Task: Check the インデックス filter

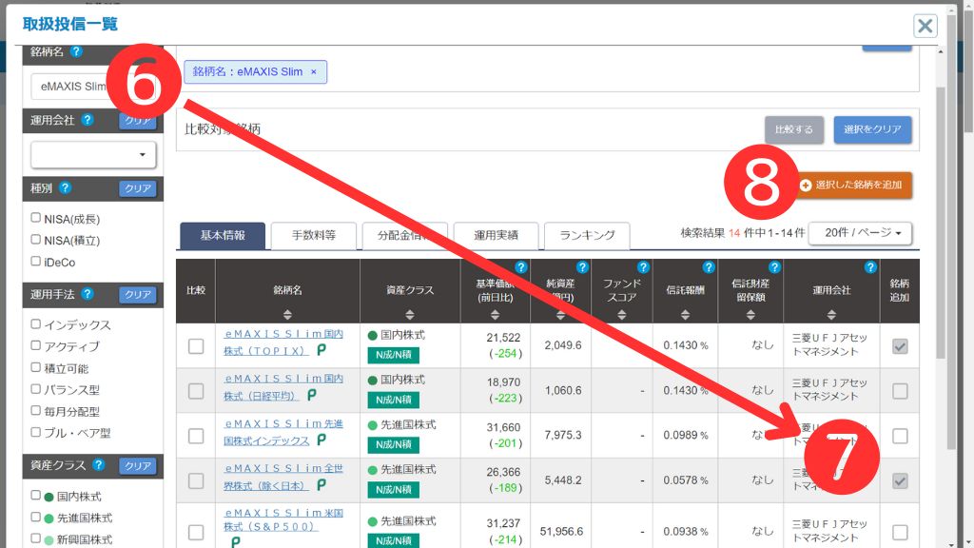Action: click(x=36, y=323)
